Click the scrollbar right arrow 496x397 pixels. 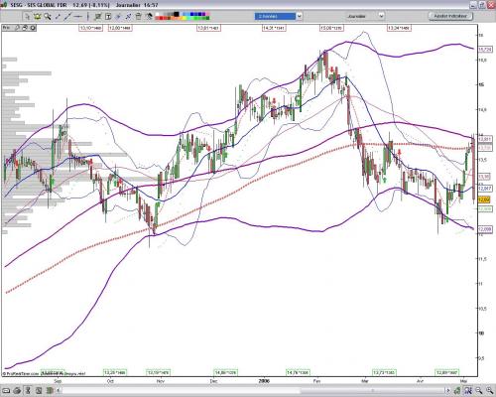tap(447, 391)
